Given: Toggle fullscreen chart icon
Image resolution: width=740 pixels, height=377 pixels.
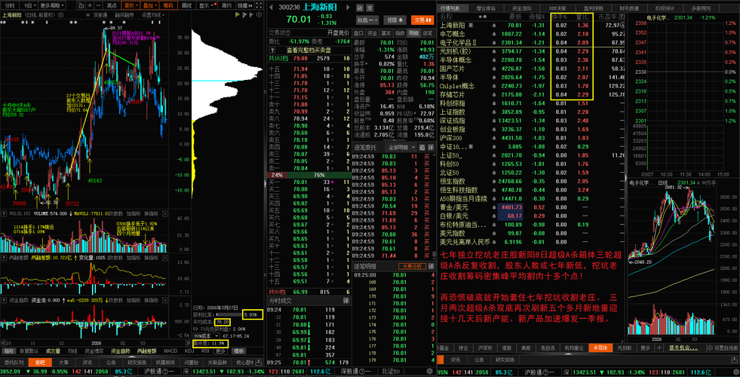Looking at the screenshot, I should pos(259,5).
